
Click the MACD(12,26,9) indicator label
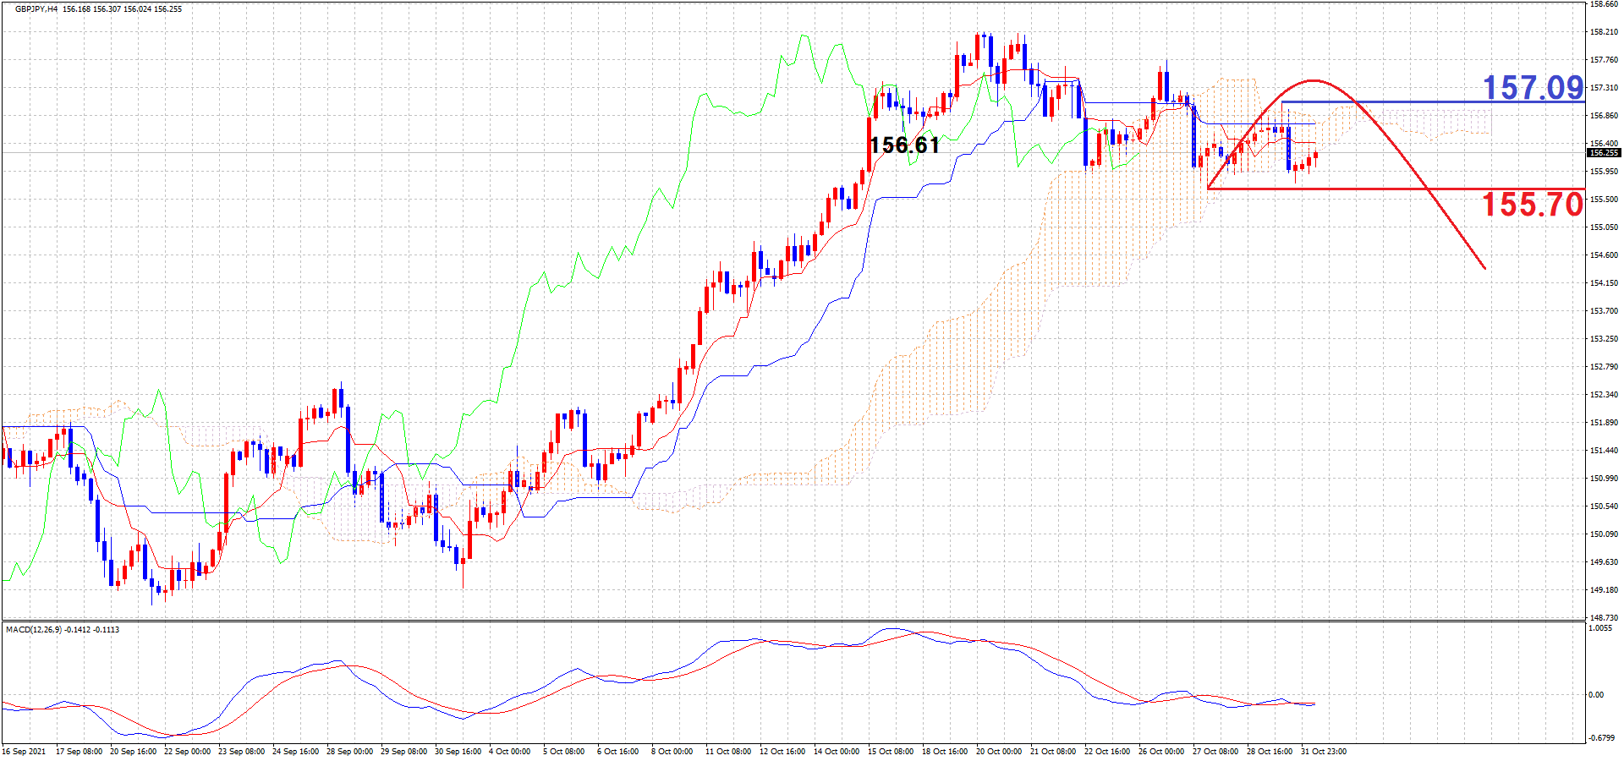(x=34, y=630)
